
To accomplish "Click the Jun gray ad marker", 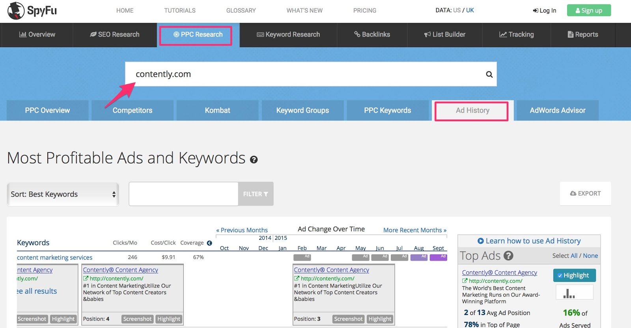I will coord(380,258).
